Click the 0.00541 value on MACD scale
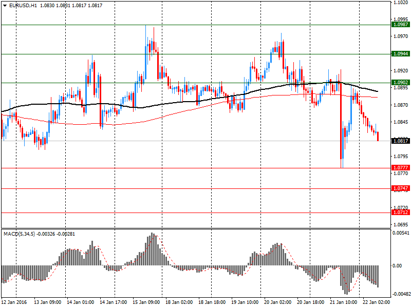Image resolution: width=411 pixels, height=308 pixels. coord(401,233)
